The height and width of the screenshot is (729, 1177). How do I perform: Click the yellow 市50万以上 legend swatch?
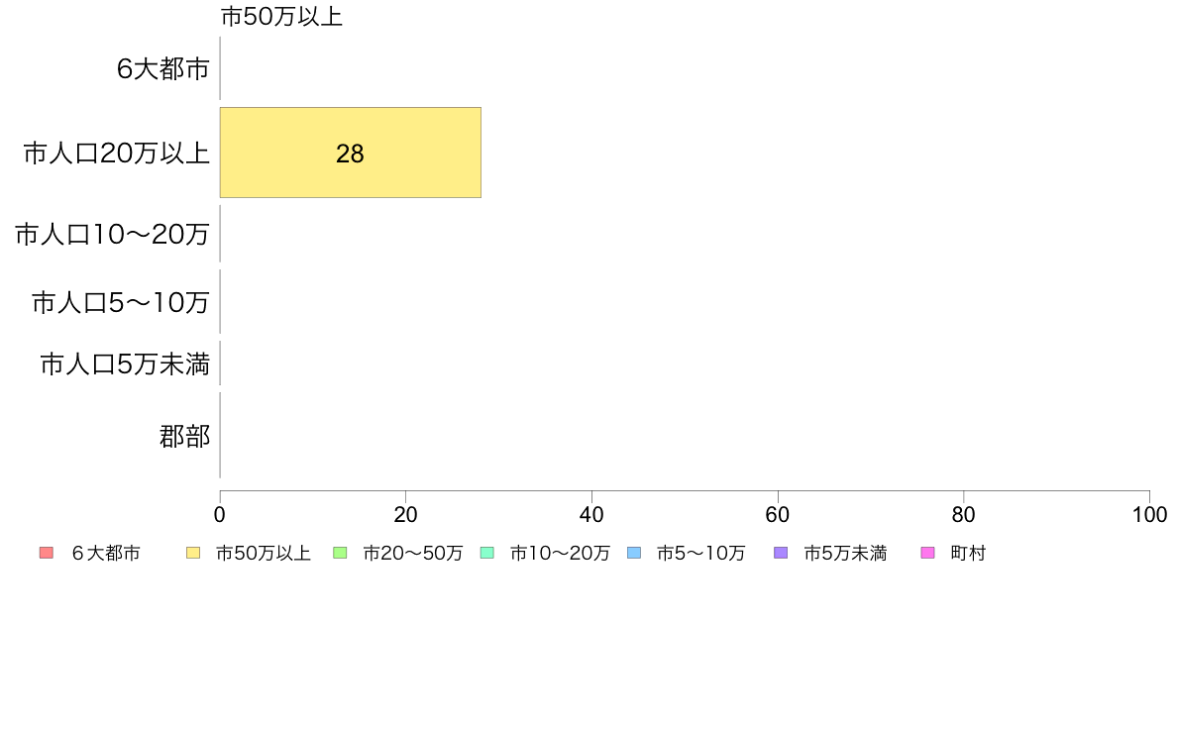pos(193,554)
